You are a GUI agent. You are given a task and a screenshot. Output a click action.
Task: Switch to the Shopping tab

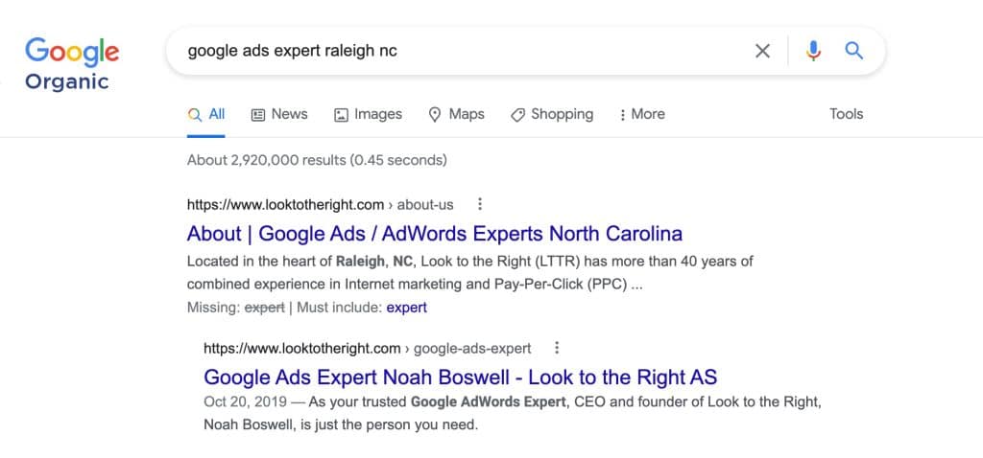(552, 114)
